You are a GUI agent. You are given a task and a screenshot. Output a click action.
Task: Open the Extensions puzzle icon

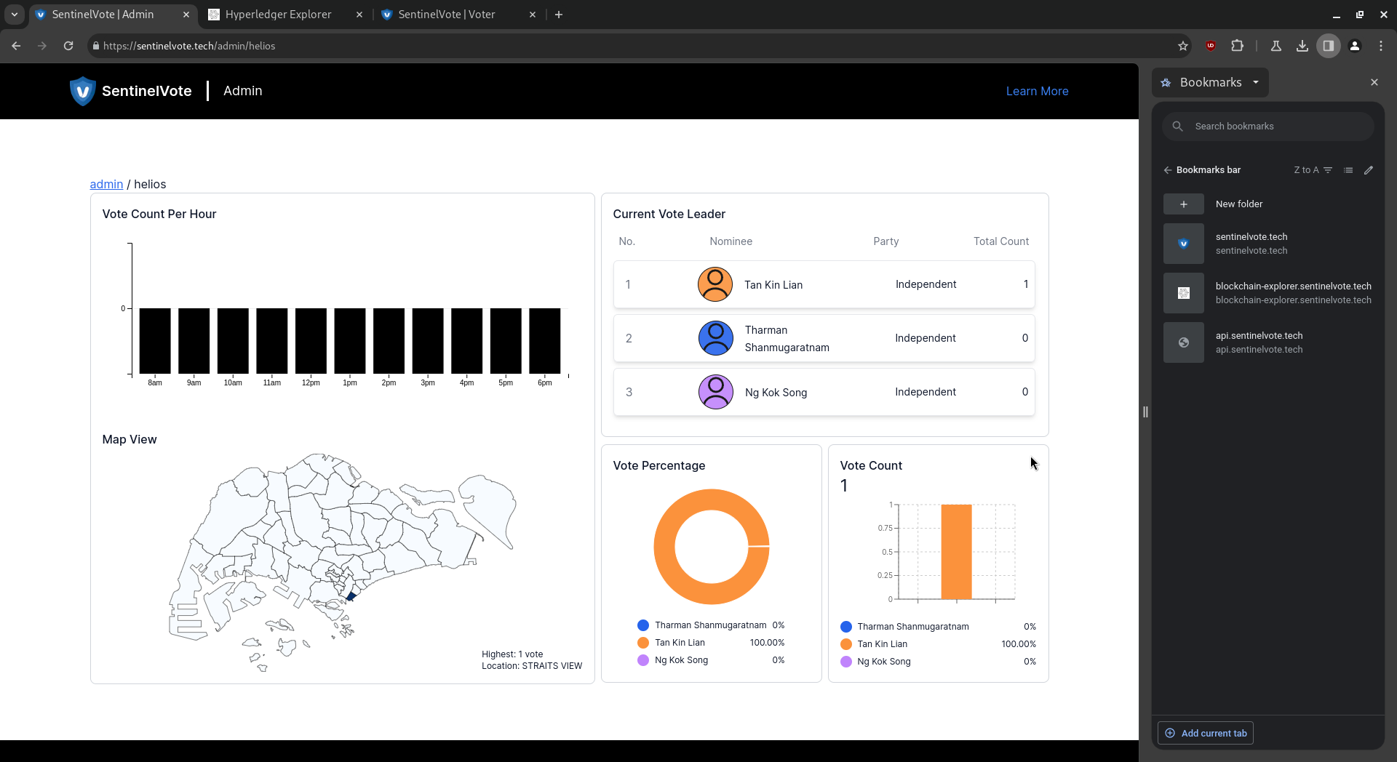[x=1237, y=46]
